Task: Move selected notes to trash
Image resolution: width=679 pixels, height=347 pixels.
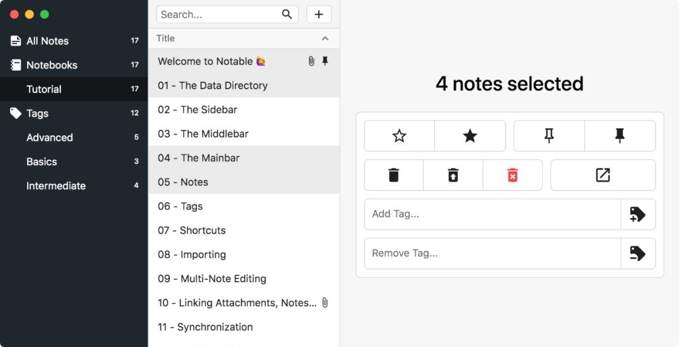Action: 394,175
